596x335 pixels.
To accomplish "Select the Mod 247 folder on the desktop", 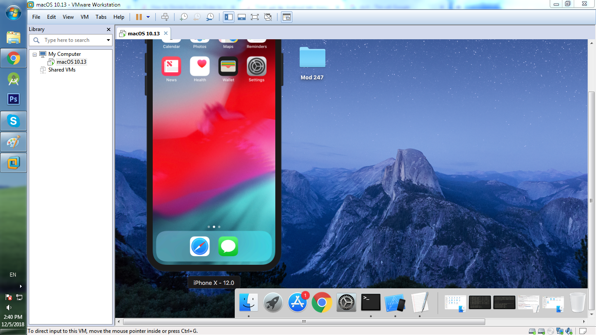I will [312, 64].
